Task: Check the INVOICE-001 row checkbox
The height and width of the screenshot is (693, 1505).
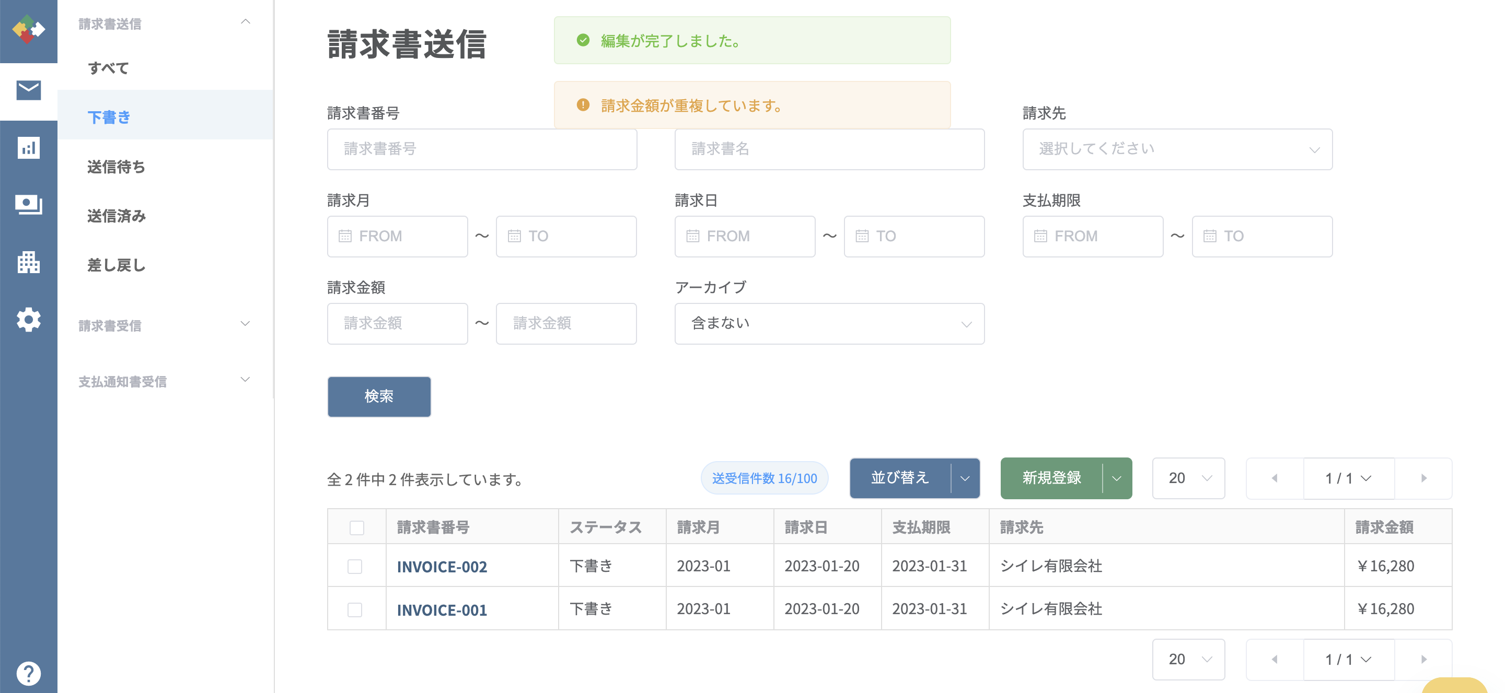Action: [x=355, y=609]
